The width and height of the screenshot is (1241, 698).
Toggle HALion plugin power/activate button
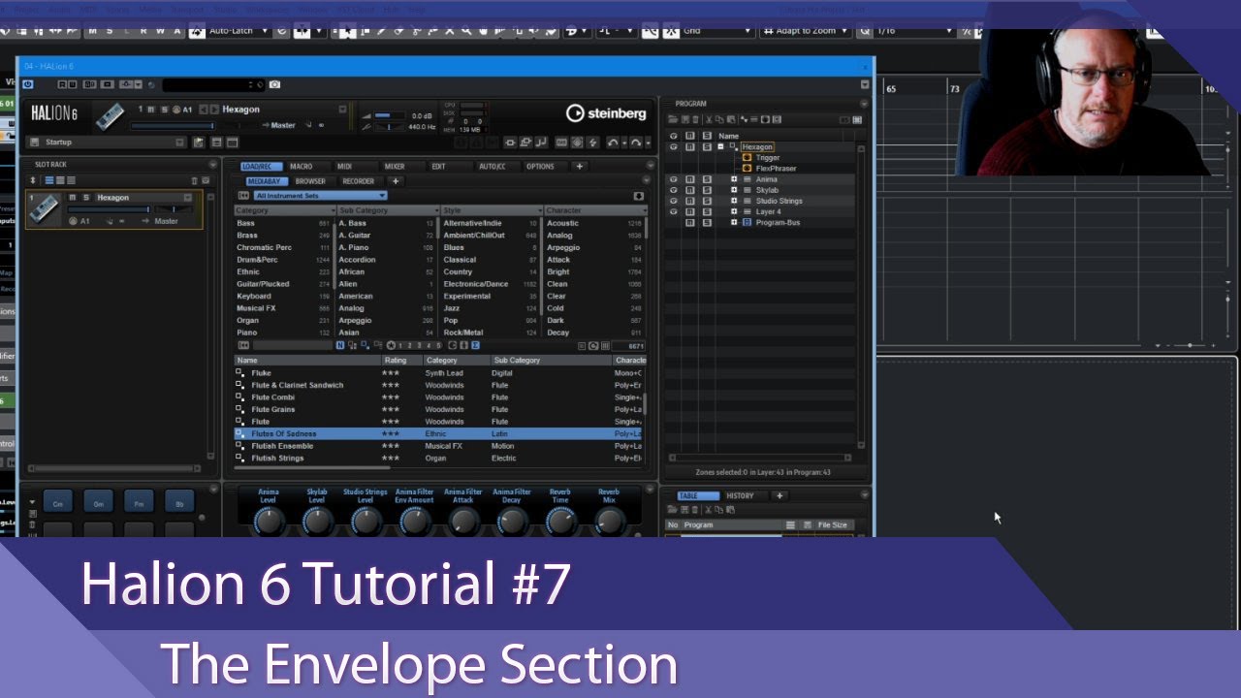tap(27, 85)
